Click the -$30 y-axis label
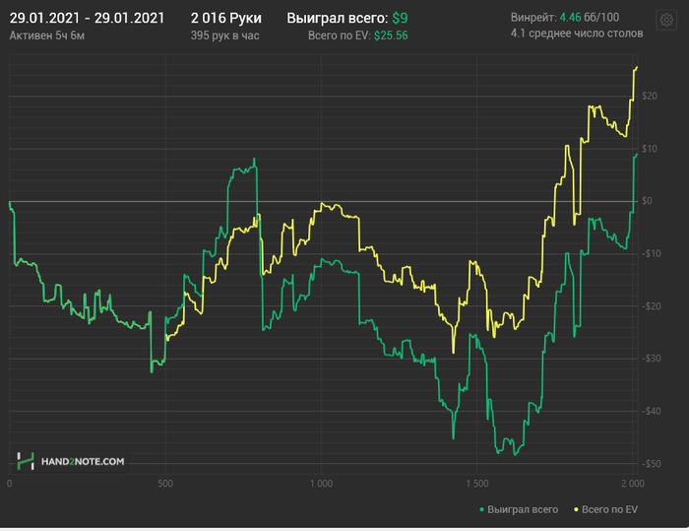689x531 pixels. pos(651,359)
